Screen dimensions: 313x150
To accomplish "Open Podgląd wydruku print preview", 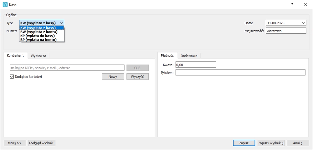I will point(42,143).
